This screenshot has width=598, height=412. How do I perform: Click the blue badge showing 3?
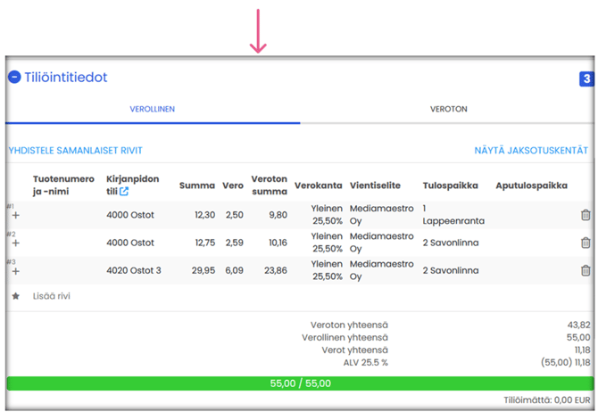[x=586, y=79]
